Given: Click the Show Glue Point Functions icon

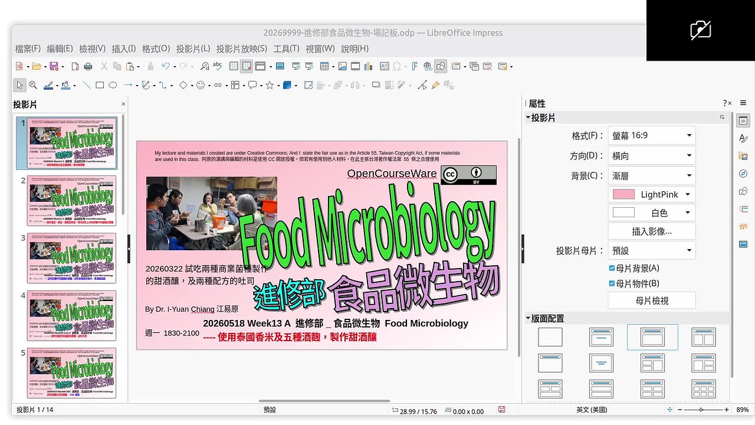Looking at the screenshot, I should click(436, 85).
